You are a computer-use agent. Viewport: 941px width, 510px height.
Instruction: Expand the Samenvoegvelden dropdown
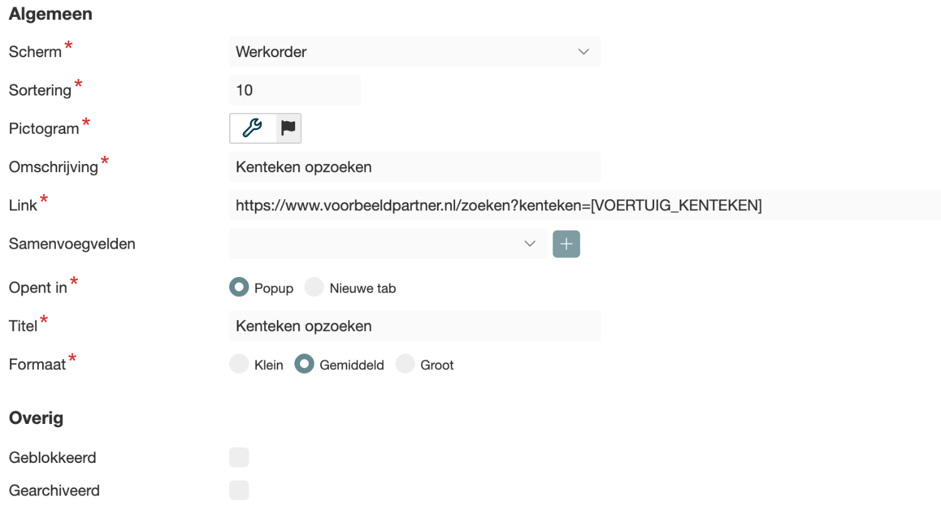tap(388, 244)
